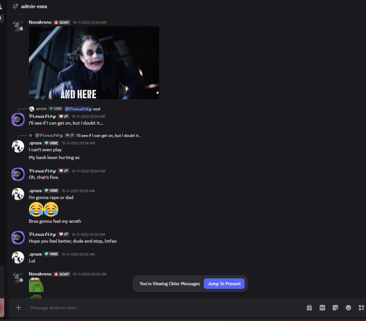This screenshot has height=321, width=366.
Task: Click Novakrono's avatar at the top message
Action: 18,26
